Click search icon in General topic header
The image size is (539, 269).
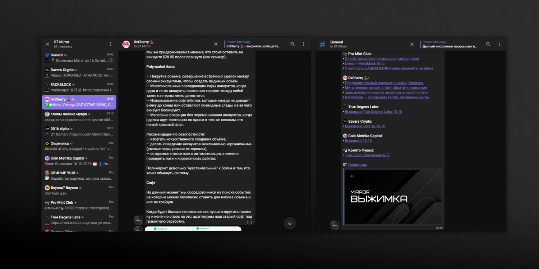point(488,44)
